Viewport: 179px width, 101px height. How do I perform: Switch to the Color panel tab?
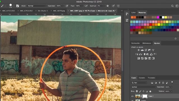(x=133, y=12)
